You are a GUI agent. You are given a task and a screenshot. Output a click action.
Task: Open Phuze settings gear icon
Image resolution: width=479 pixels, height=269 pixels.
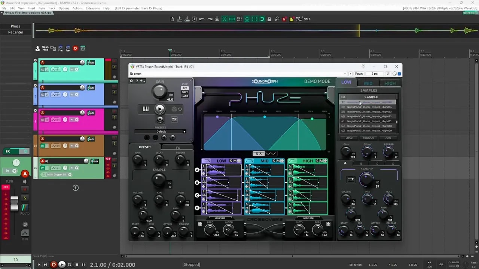coord(131,81)
